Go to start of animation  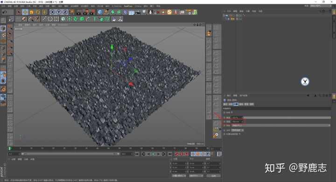137,154
